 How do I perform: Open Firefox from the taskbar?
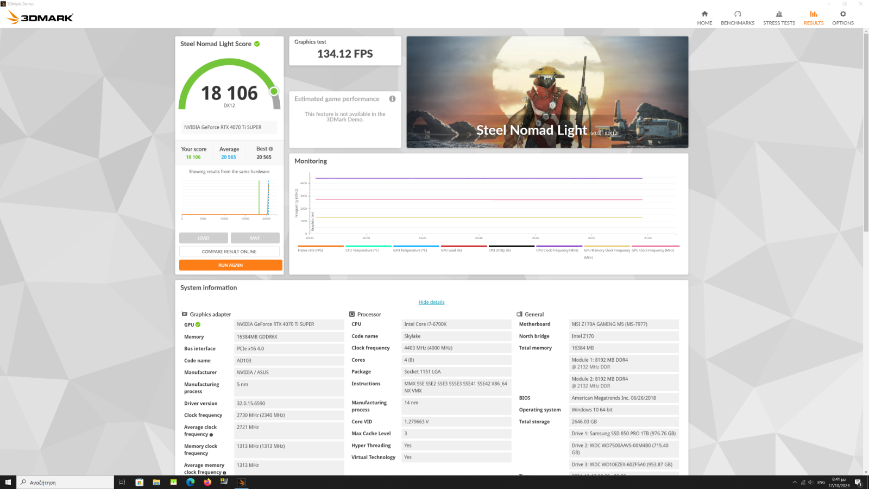point(207,482)
